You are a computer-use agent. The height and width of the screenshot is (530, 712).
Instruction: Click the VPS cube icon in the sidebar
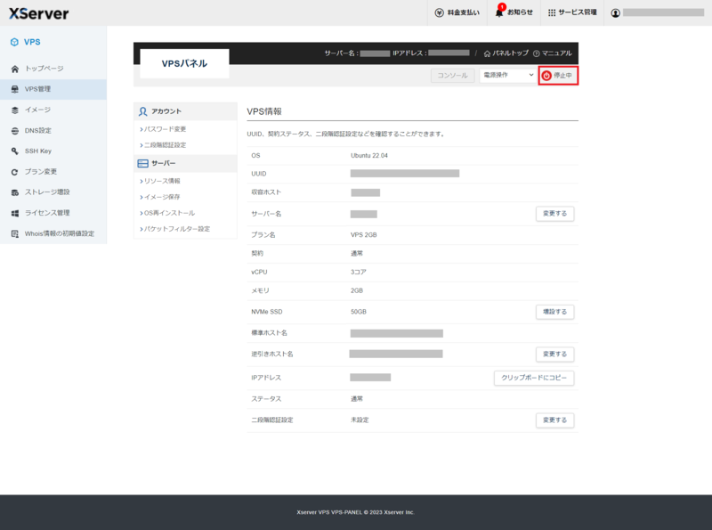14,42
